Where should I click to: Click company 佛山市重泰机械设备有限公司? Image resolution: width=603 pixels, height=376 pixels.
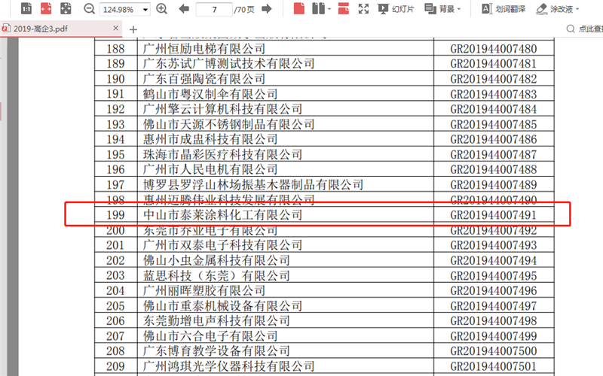222,306
